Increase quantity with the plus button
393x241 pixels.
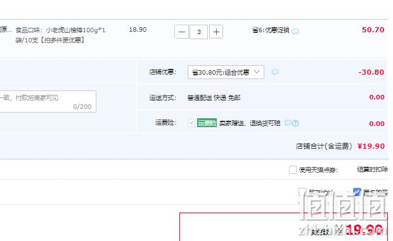tap(216, 32)
